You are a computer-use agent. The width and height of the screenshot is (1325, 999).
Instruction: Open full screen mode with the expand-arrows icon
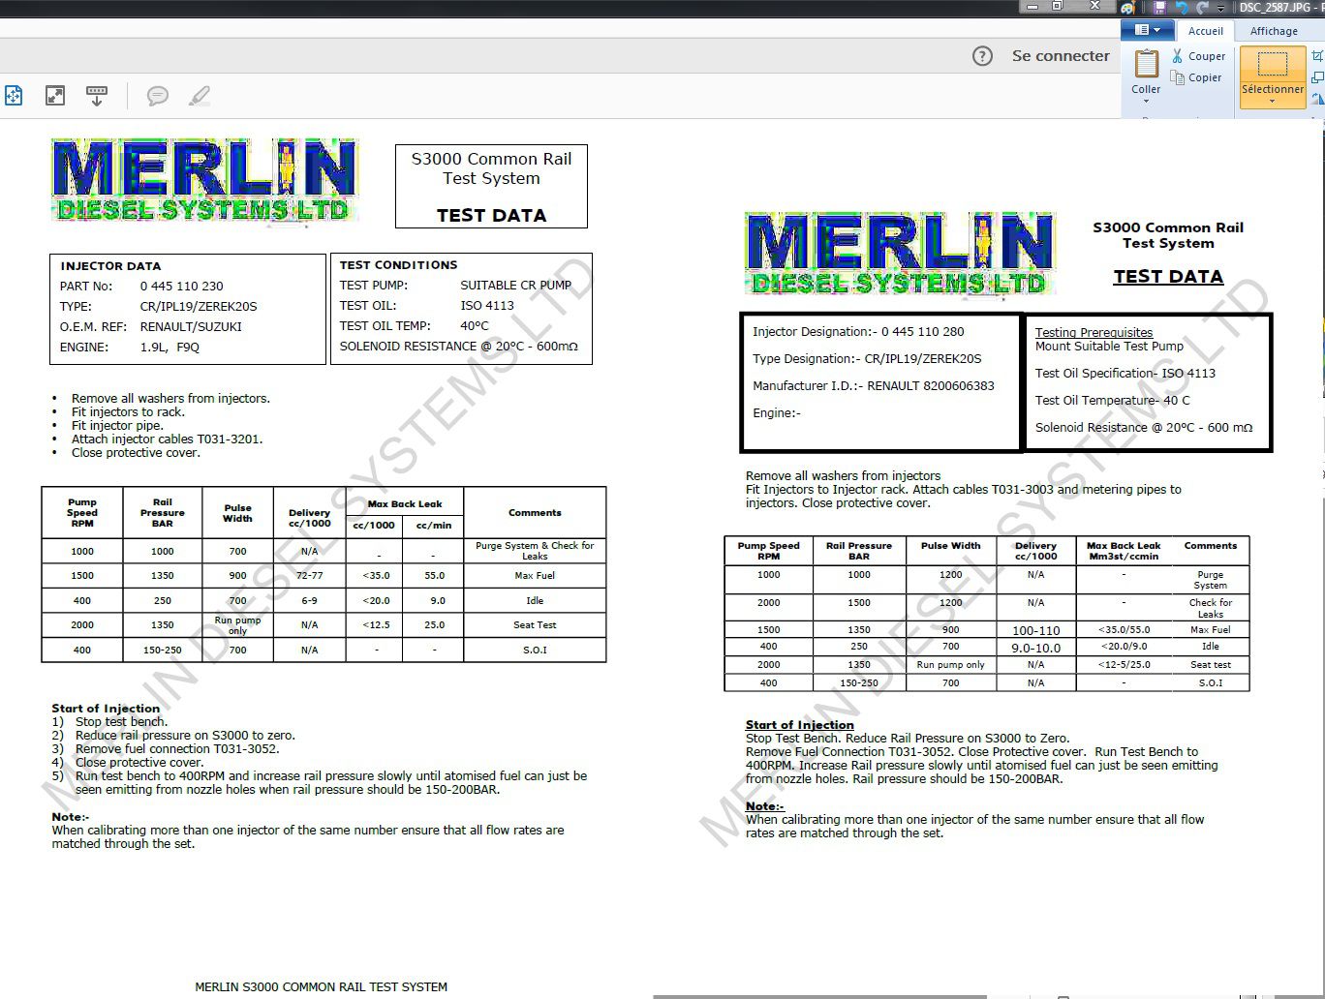pos(55,96)
